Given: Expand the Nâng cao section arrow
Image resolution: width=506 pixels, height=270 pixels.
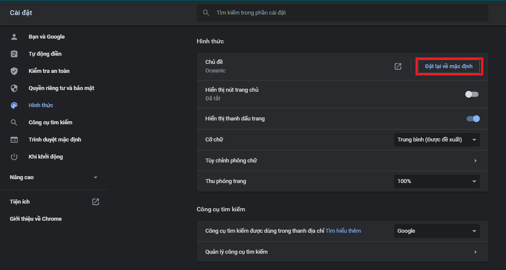Looking at the screenshot, I should (x=96, y=177).
